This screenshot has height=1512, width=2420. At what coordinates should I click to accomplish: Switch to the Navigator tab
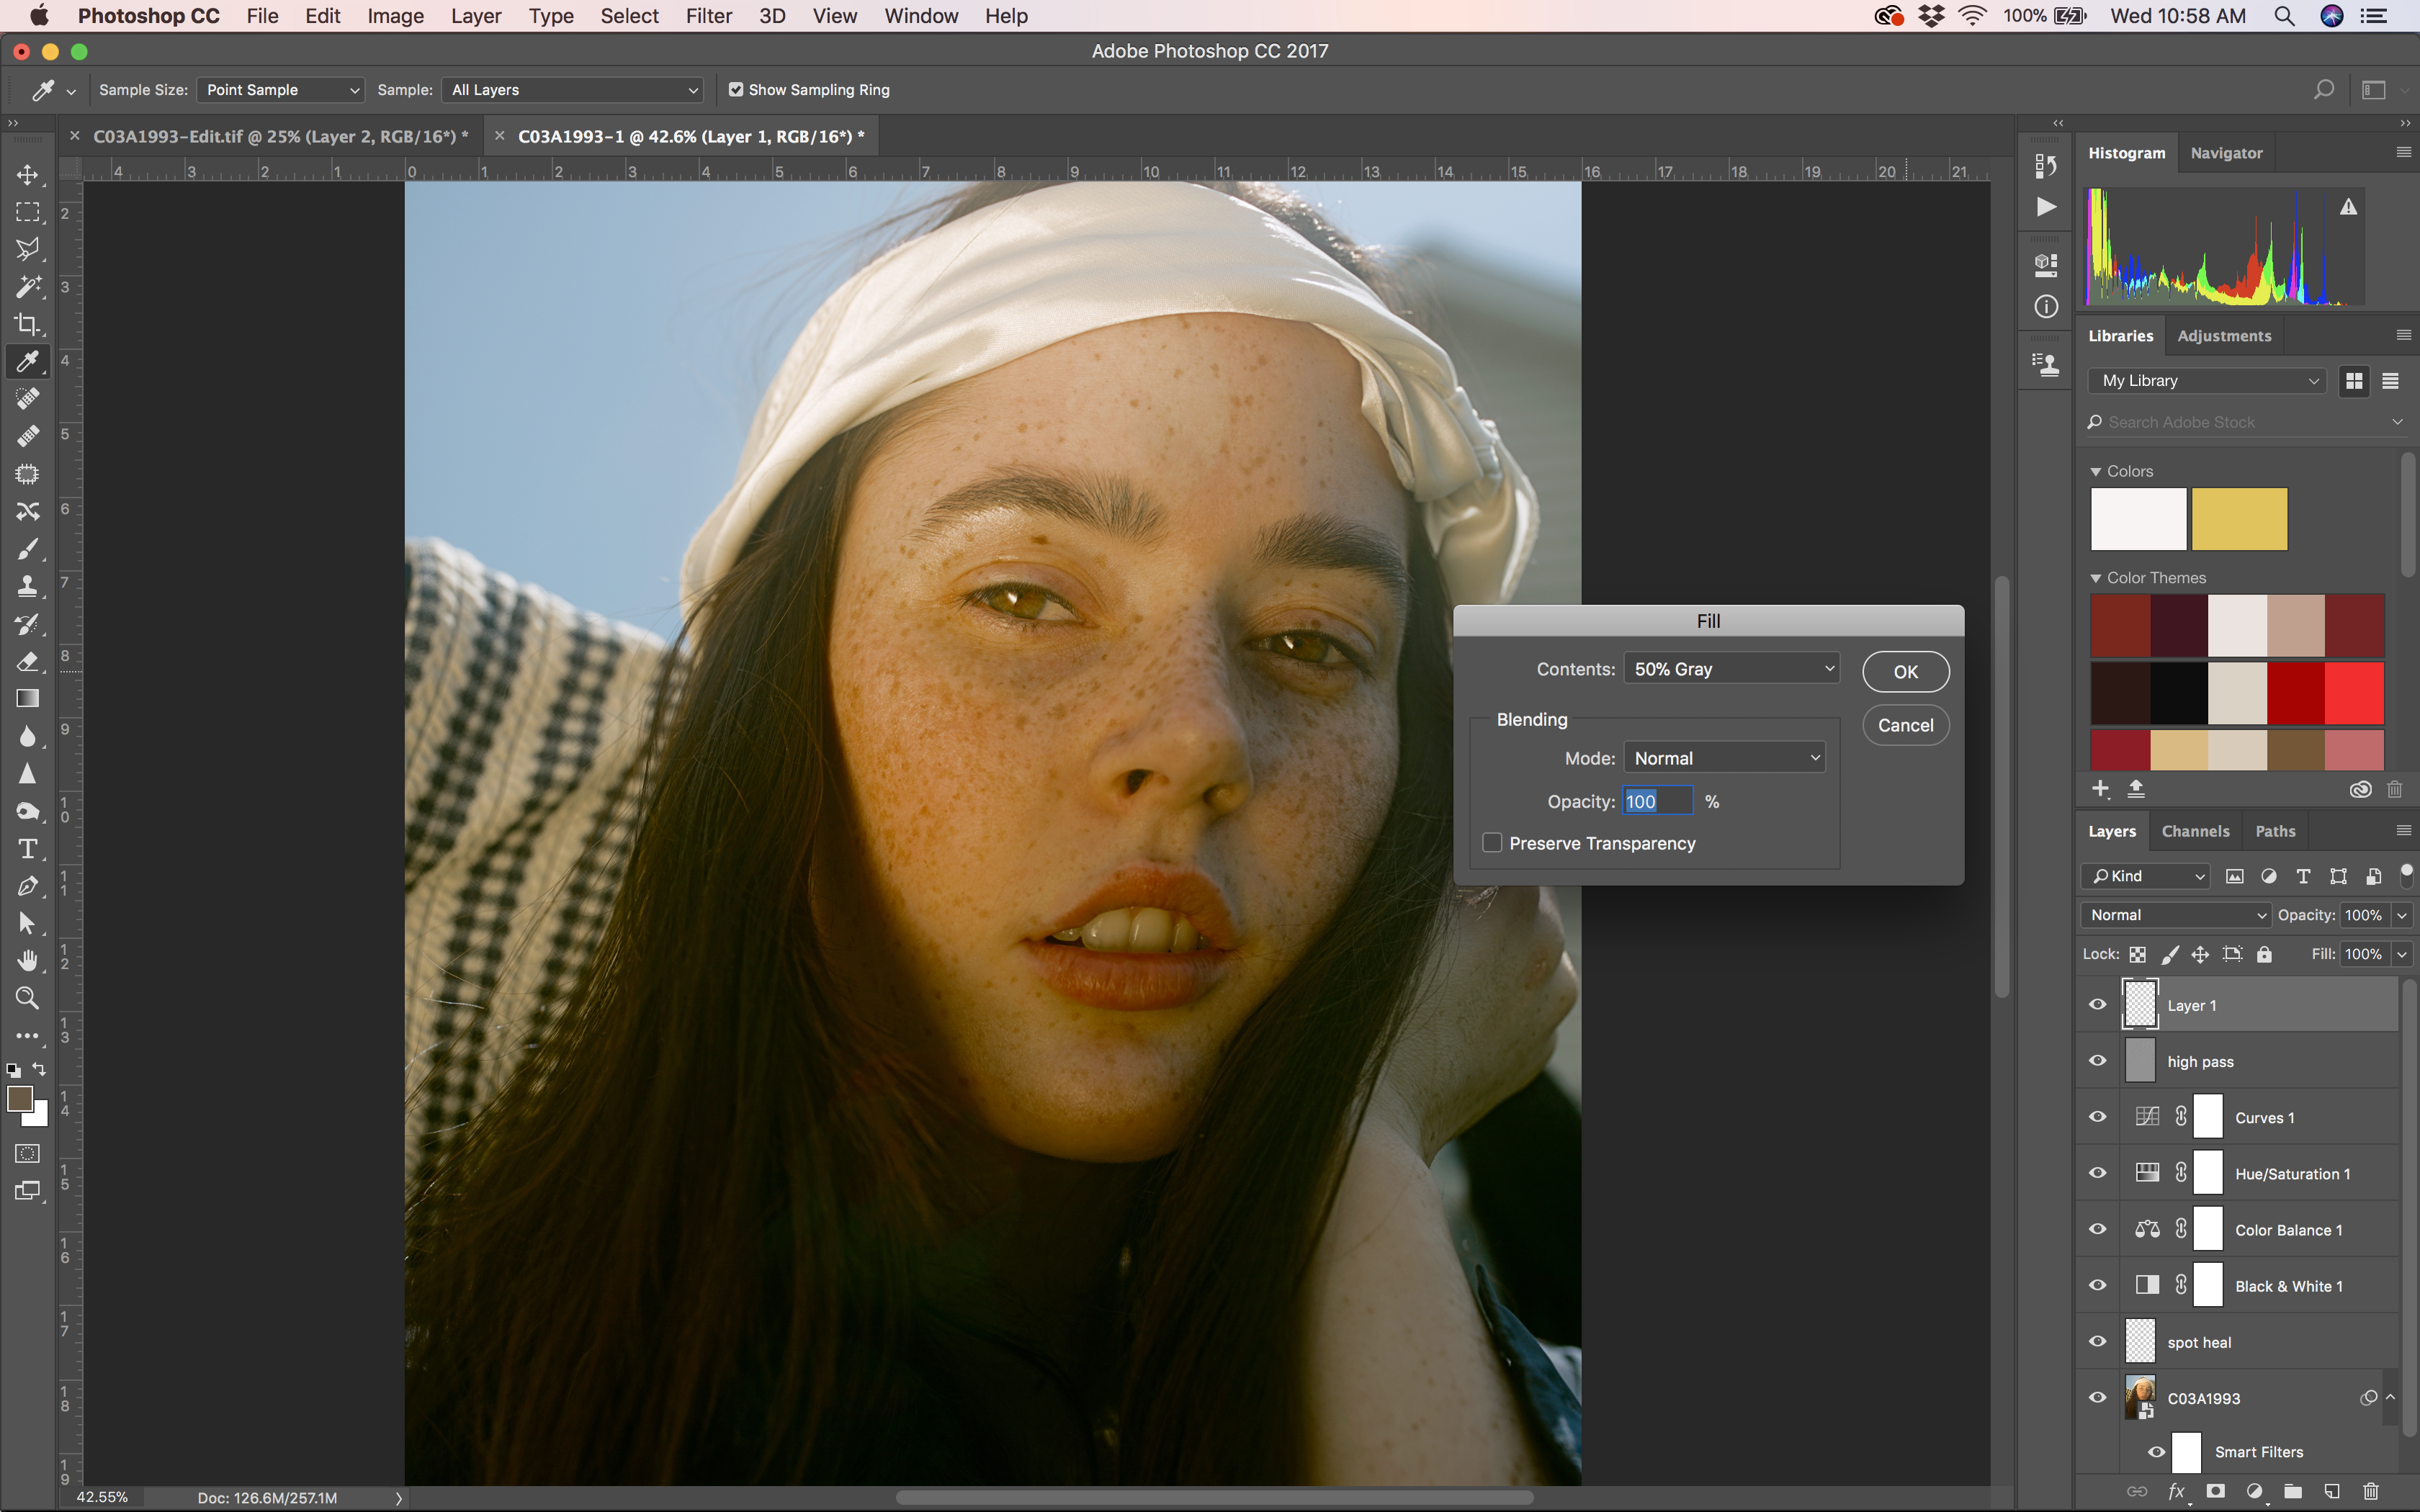coord(2226,153)
